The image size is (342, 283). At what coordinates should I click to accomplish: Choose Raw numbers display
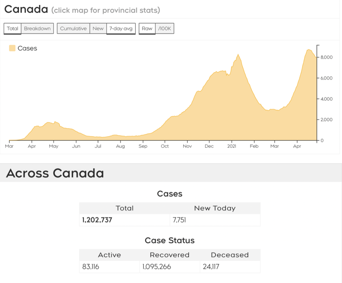point(147,28)
